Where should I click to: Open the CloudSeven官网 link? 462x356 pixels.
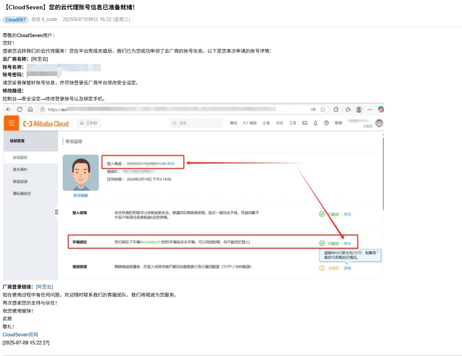coord(21,335)
